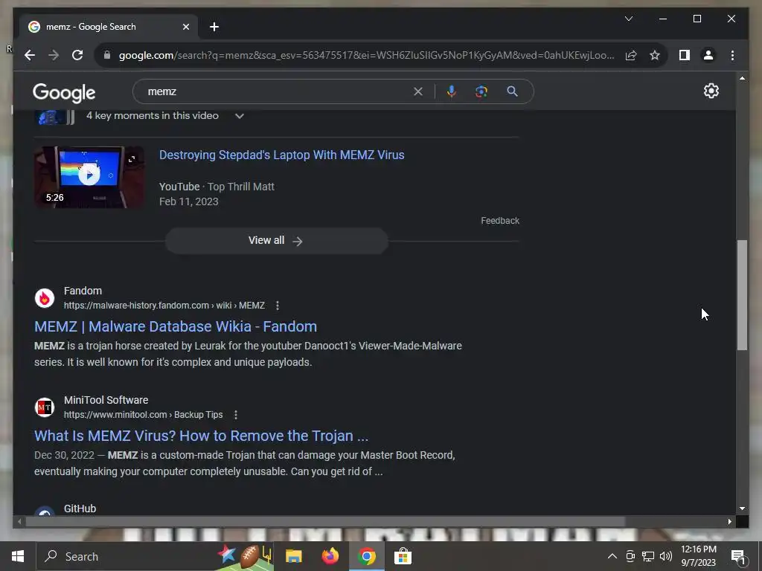This screenshot has width=762, height=571.
Task: View site information lock icon
Action: [107, 55]
